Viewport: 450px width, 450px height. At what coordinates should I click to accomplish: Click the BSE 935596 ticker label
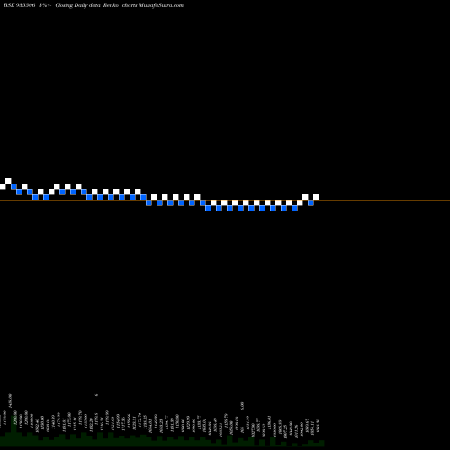tap(20, 5)
